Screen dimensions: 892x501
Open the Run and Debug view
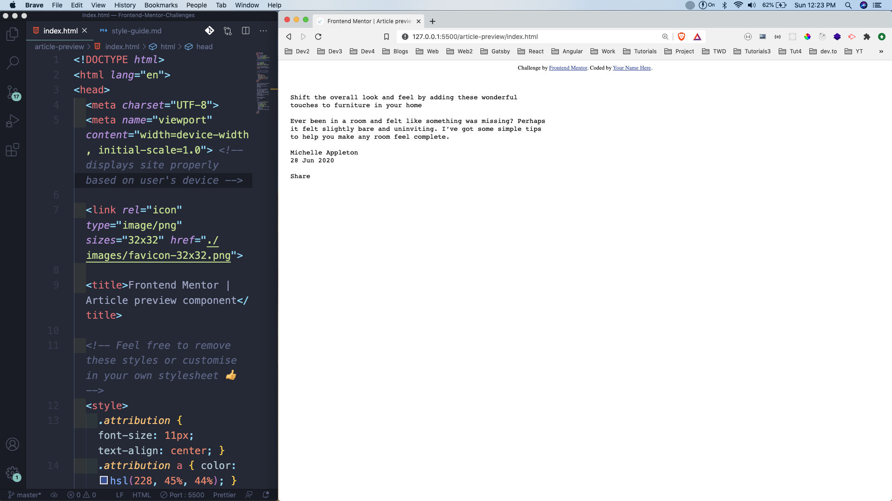tap(13, 121)
